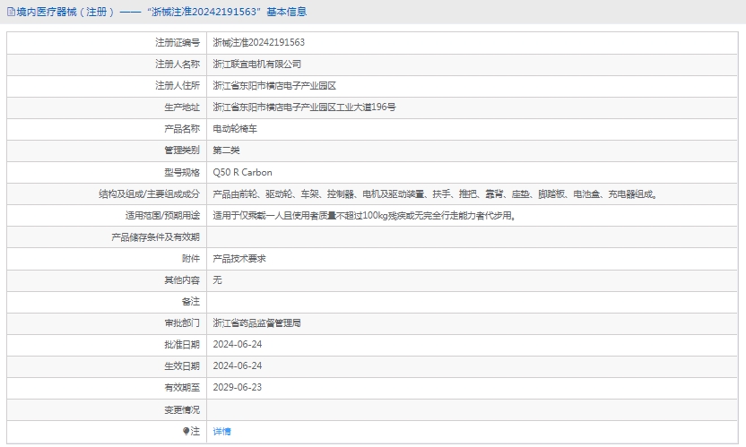Click attachment value 产品技术要求
This screenshot has width=746, height=447.
coord(239,258)
